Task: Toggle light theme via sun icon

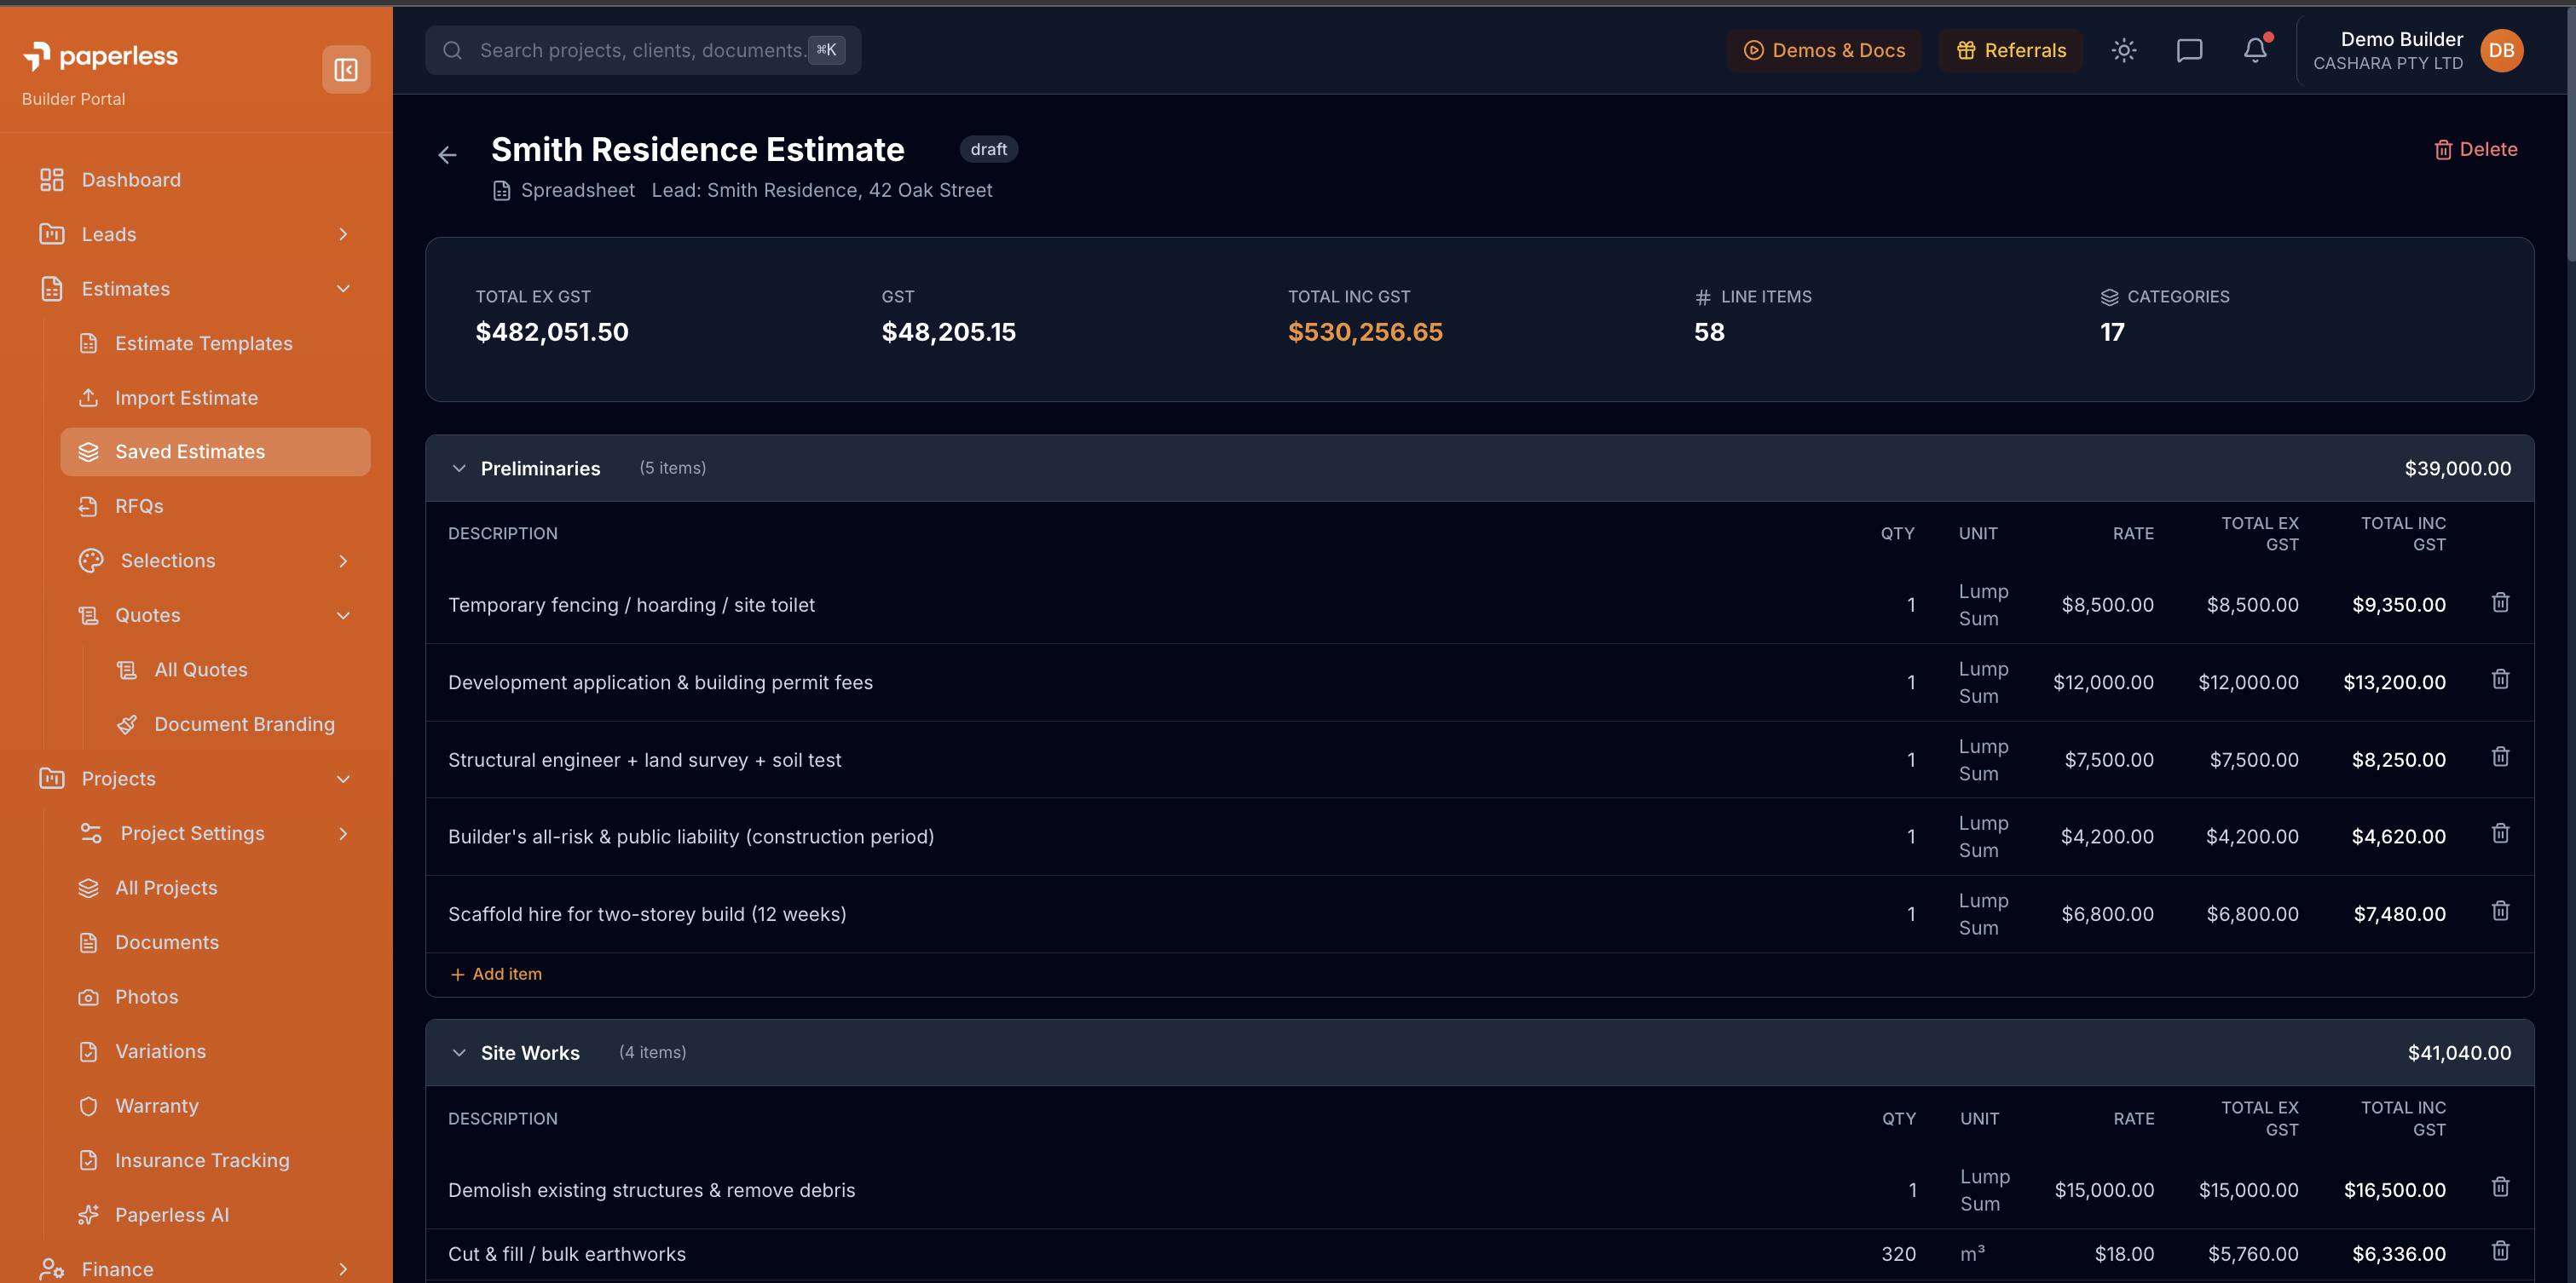Action: (2124, 50)
